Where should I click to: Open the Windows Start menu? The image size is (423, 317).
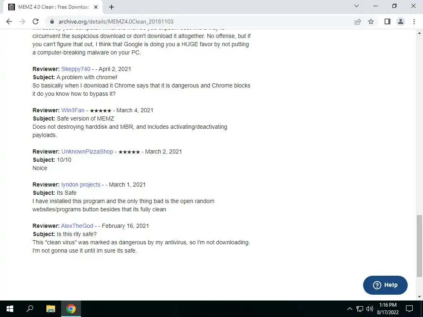10,309
